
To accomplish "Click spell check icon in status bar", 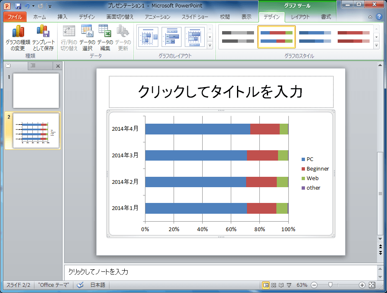I will click(x=80, y=285).
